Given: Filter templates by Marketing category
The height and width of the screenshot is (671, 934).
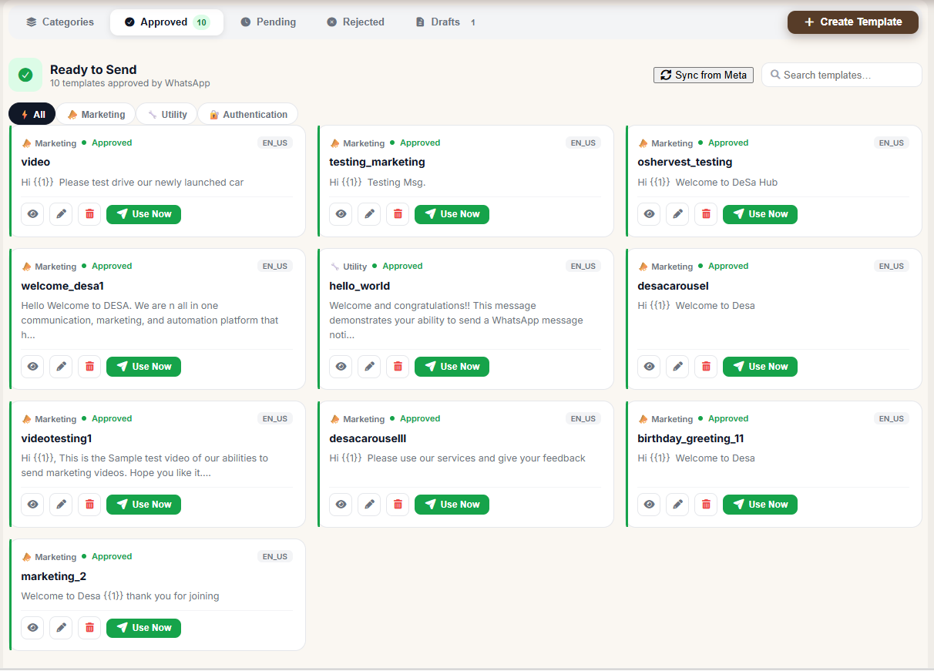Looking at the screenshot, I should tap(96, 115).
